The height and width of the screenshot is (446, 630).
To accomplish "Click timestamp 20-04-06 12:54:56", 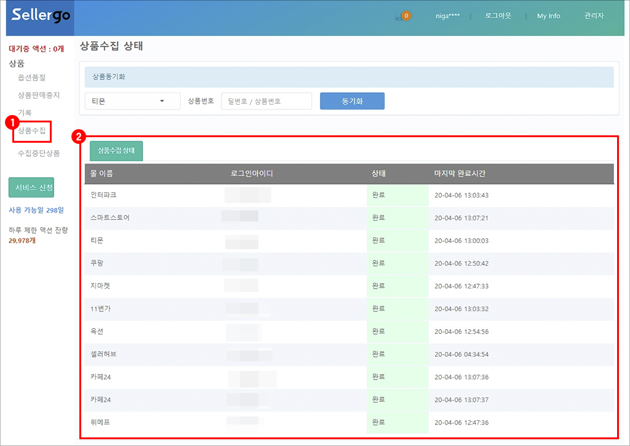I will click(461, 332).
